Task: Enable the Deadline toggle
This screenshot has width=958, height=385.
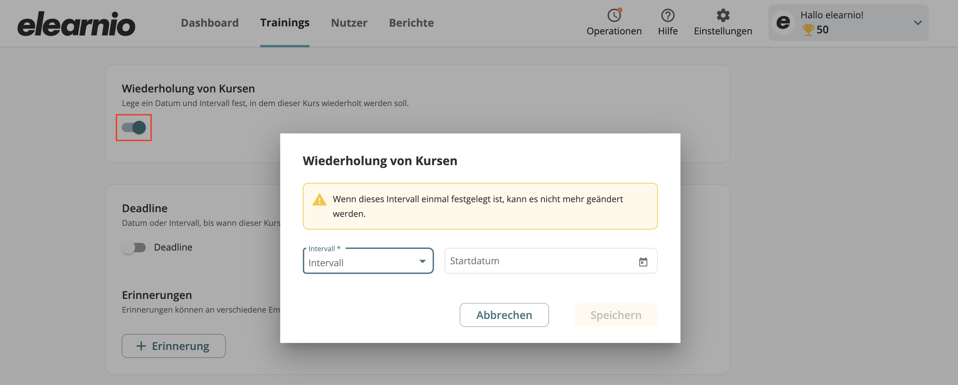Action: coord(134,247)
